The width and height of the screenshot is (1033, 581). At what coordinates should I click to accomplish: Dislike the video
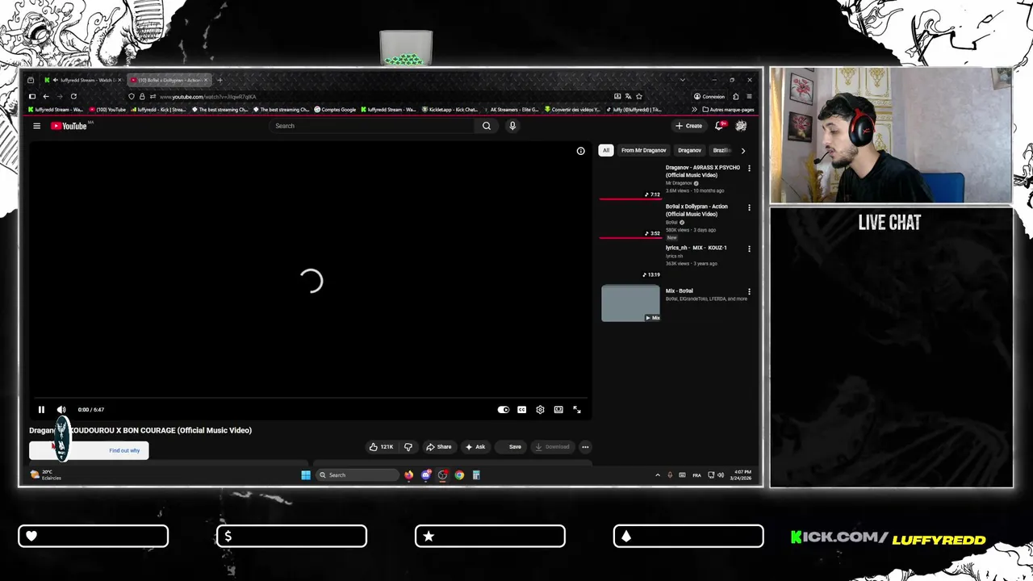coord(408,447)
